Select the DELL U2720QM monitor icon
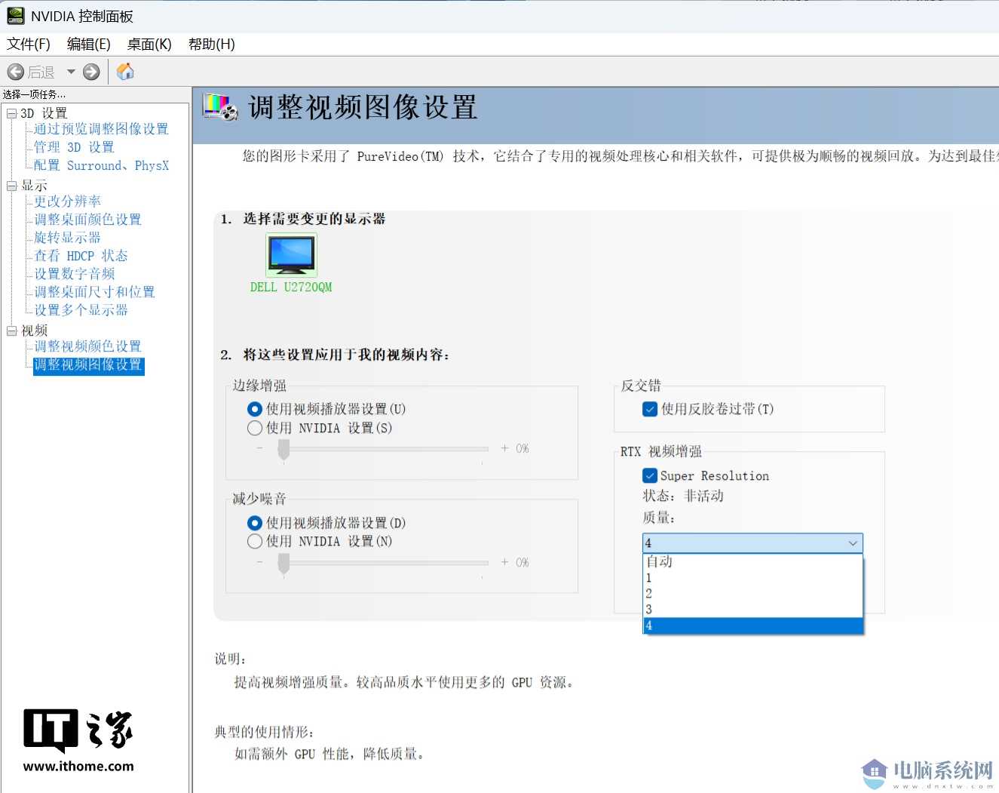999x793 pixels. [292, 254]
